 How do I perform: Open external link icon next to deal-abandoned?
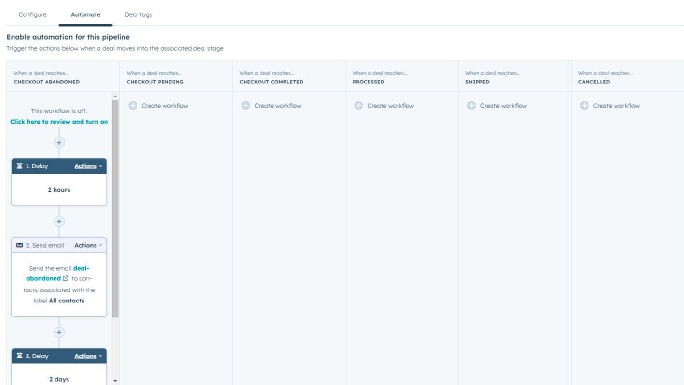click(x=66, y=278)
